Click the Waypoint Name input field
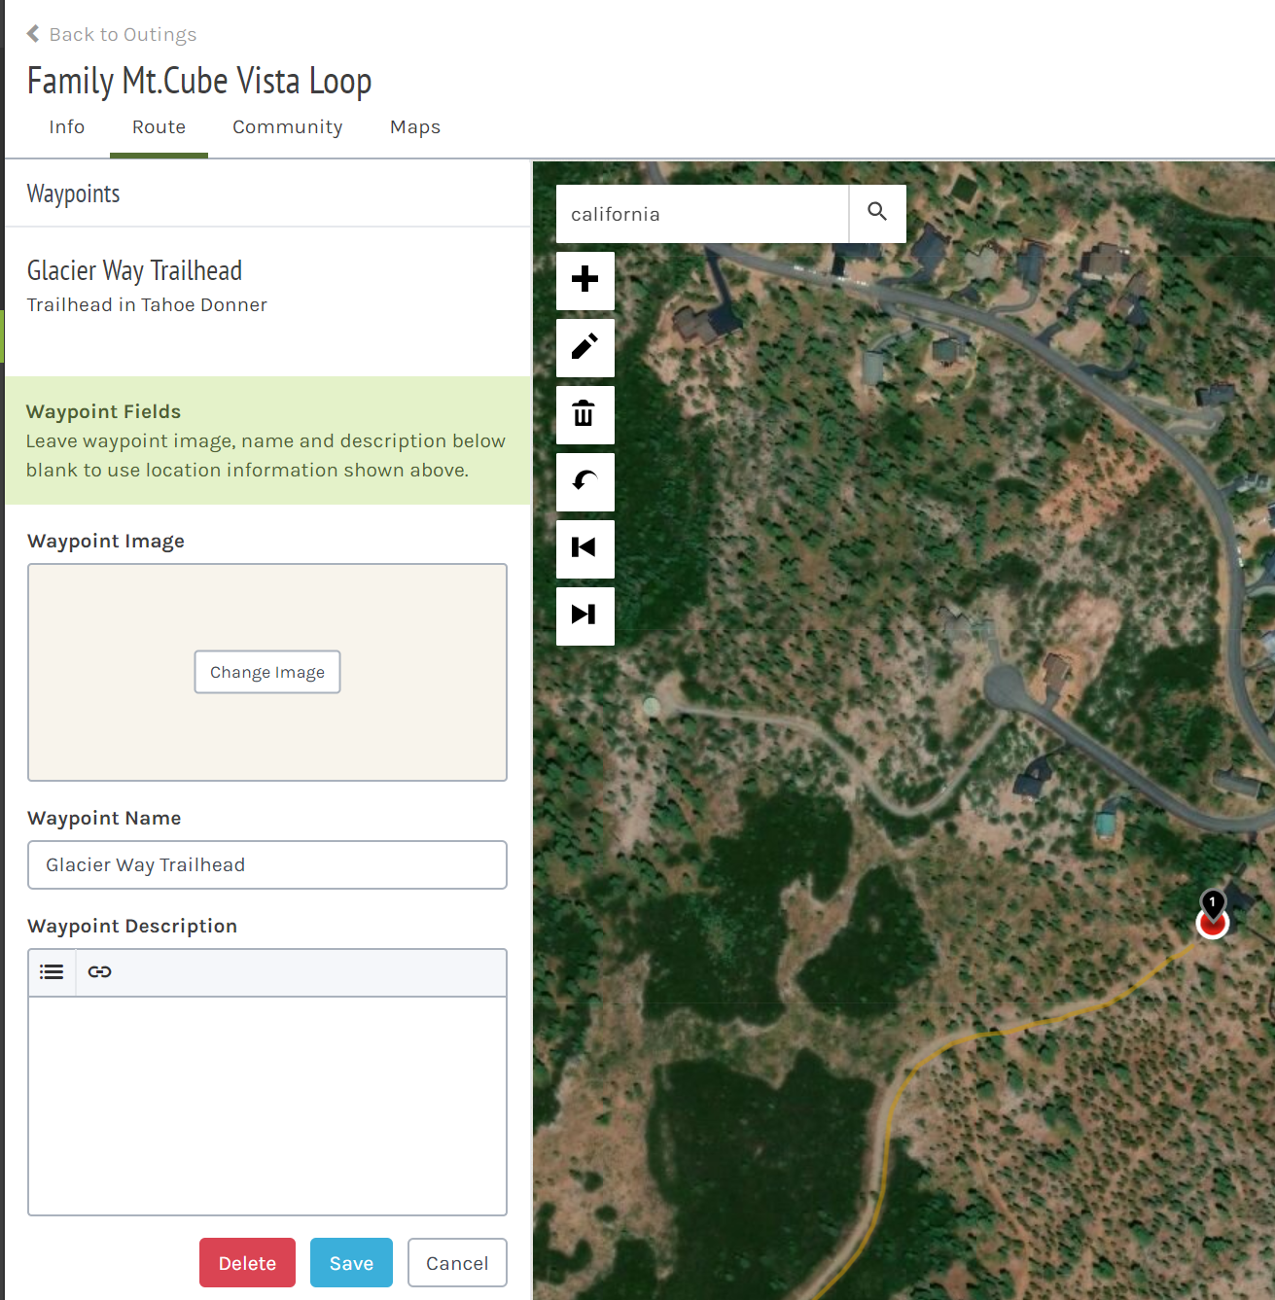 click(267, 865)
